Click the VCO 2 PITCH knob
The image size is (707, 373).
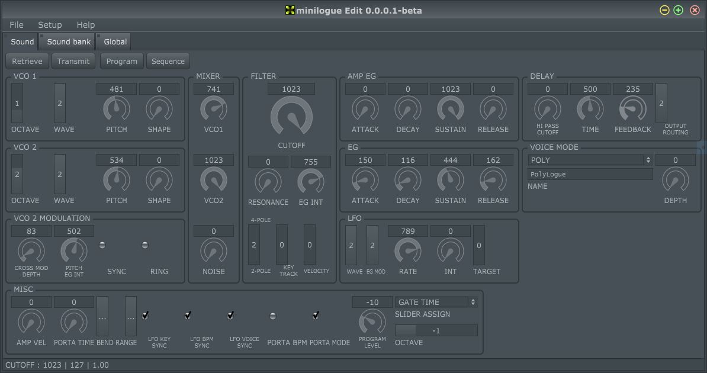[x=116, y=180]
